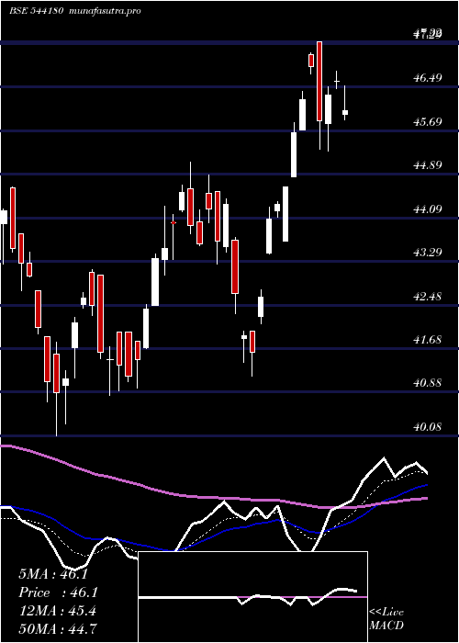The image size is (459, 643).
Task: Click the 12MA : 45.4 value
Action: (x=57, y=611)
